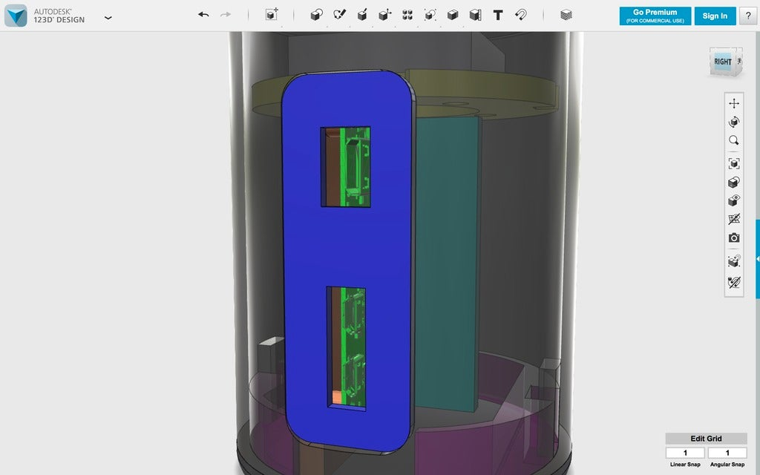Toggle the Snap magnet tool
This screenshot has width=760, height=475.
(x=521, y=15)
